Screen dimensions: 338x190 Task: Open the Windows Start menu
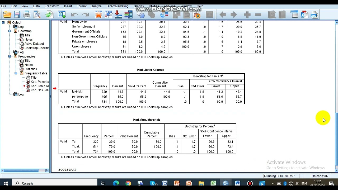pos(6,183)
